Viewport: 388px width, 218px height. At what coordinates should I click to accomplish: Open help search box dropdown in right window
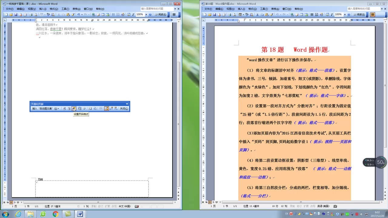pyautogui.click(x=382, y=9)
